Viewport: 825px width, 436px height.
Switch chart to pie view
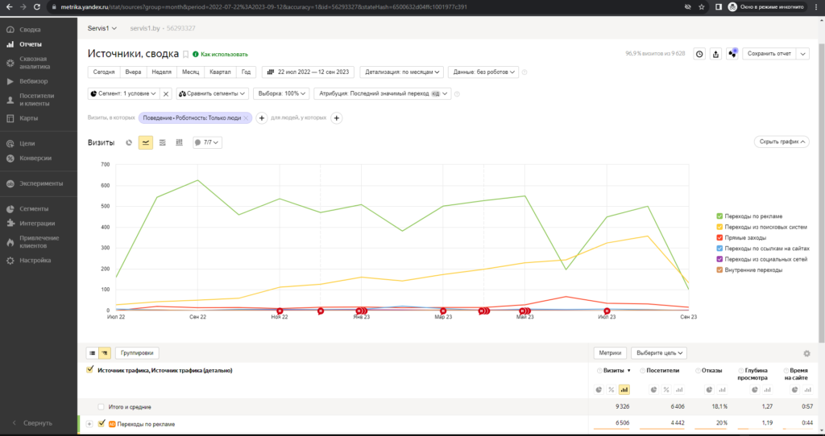click(129, 142)
